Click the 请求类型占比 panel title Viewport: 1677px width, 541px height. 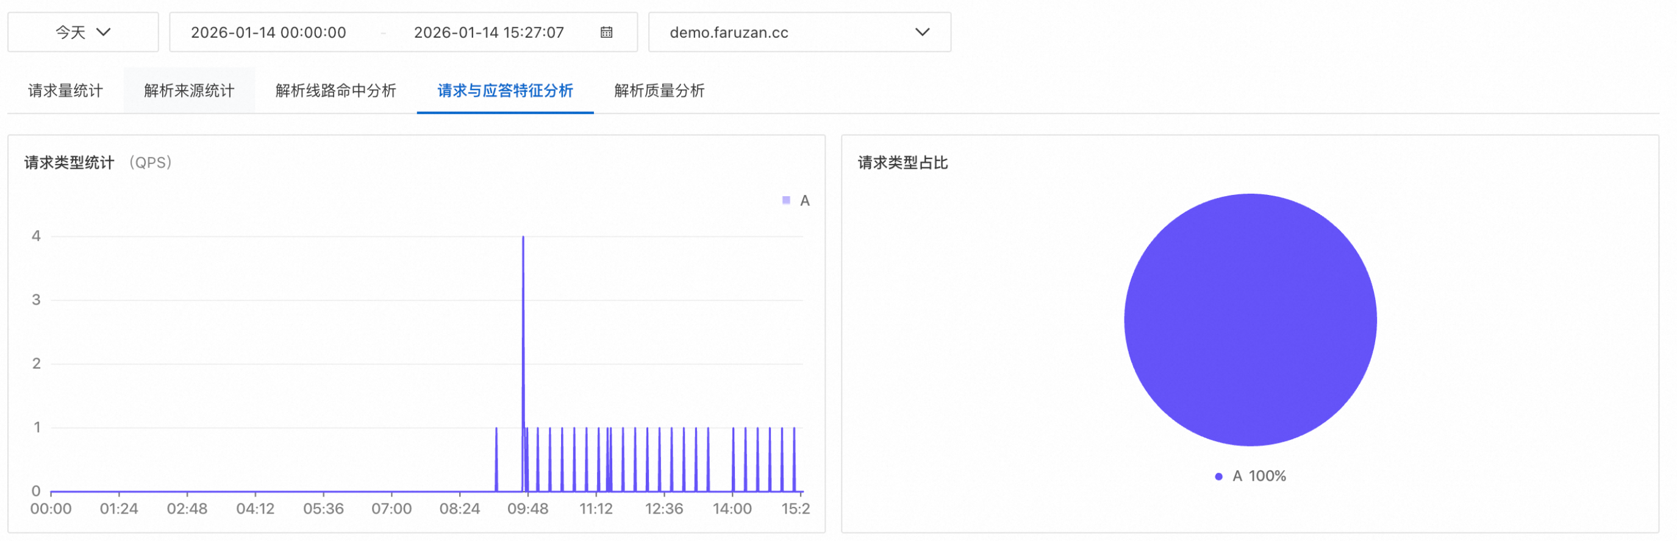903,163
